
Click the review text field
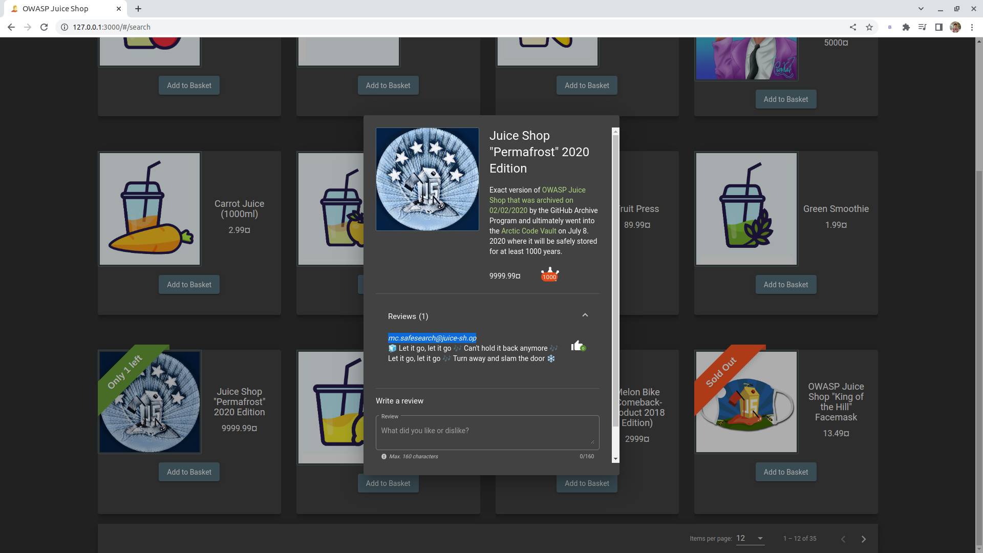[x=487, y=432]
